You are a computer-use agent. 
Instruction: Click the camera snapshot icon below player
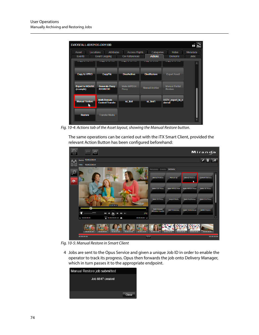click(121, 218)
